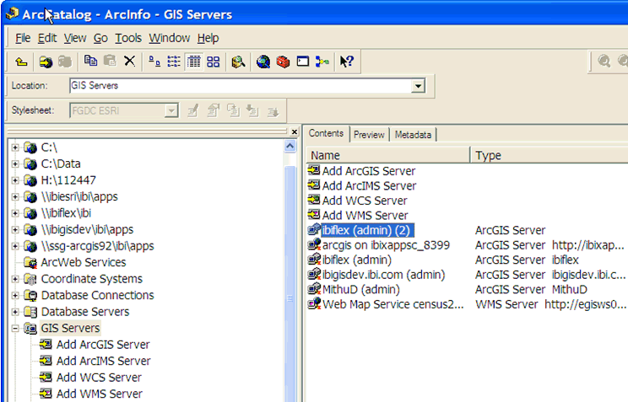
Task: Expand the Database Connections tree node
Action: point(15,296)
